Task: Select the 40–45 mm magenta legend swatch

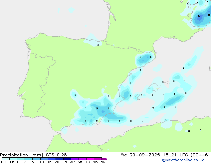Action: (x=90, y=159)
